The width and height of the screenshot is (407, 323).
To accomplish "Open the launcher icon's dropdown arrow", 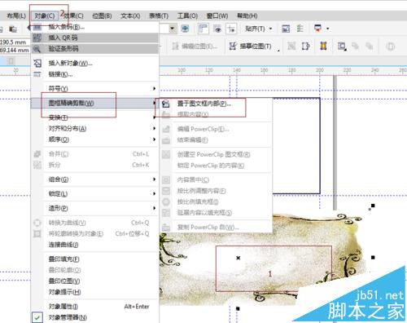I will coord(327,29).
